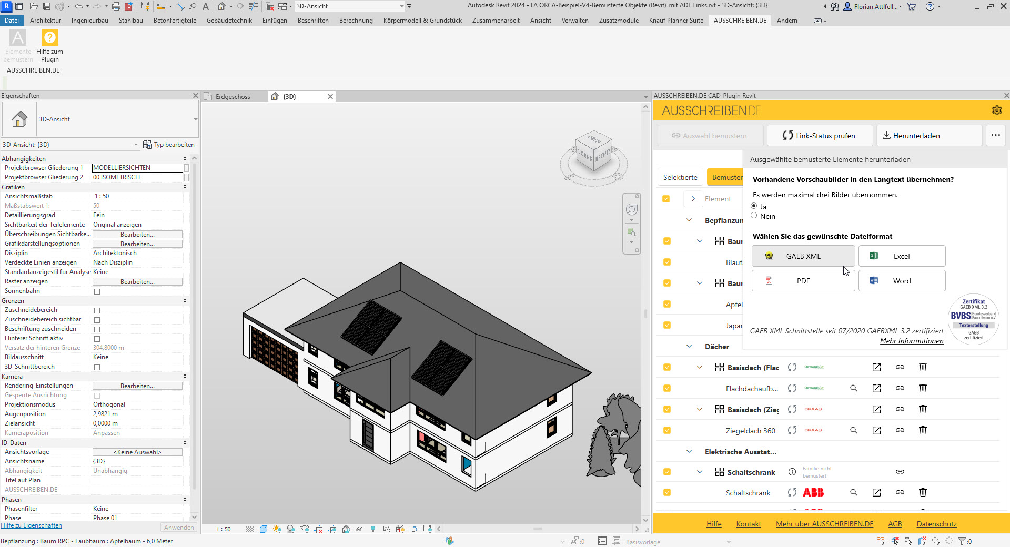Viewport: 1010px width, 547px height.
Task: Choose GAEB XML file format
Action: 803,256
